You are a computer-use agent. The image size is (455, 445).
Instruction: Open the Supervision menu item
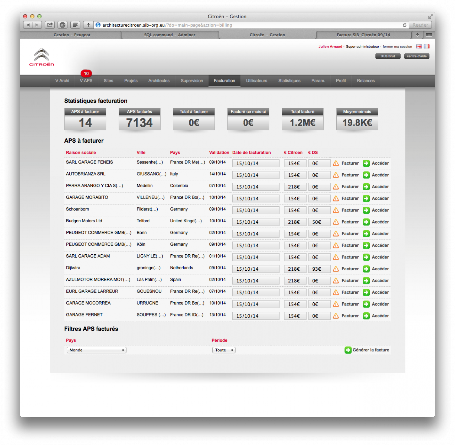(x=192, y=81)
